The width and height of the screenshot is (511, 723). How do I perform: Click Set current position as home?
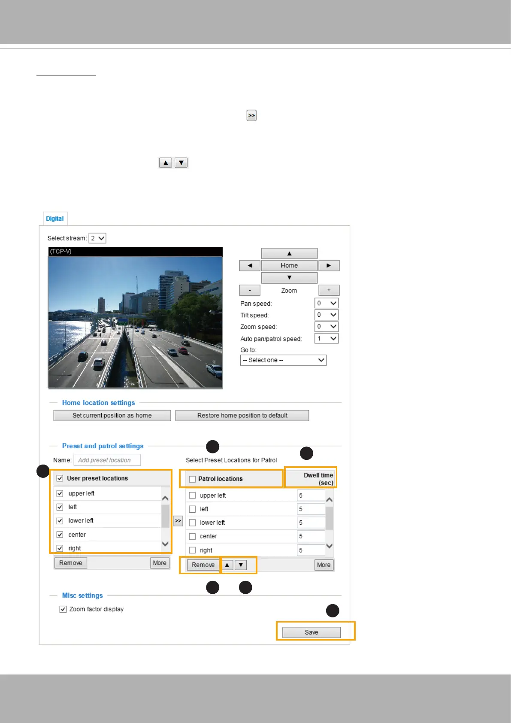(112, 416)
